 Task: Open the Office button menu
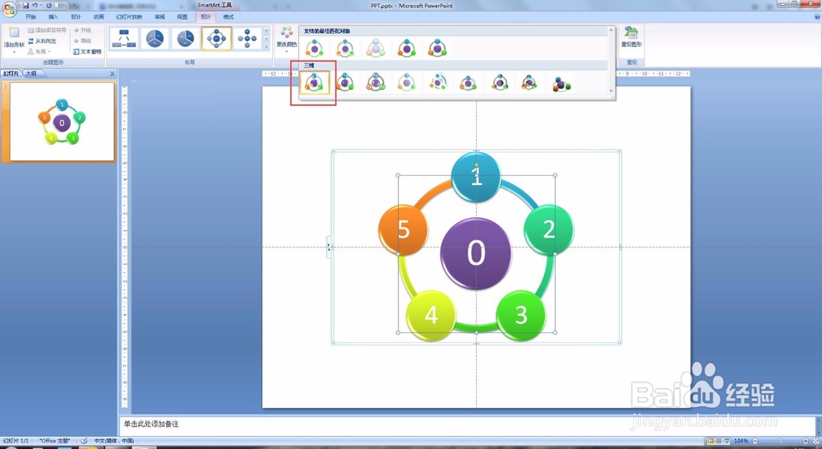9,9
